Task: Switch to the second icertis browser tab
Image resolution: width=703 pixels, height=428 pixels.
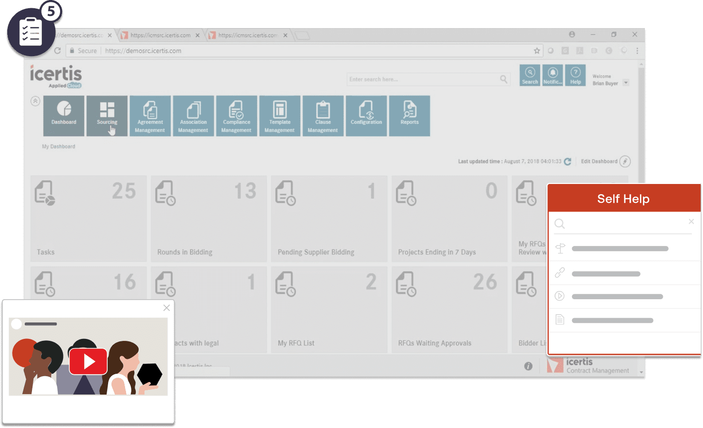Action: (x=160, y=35)
